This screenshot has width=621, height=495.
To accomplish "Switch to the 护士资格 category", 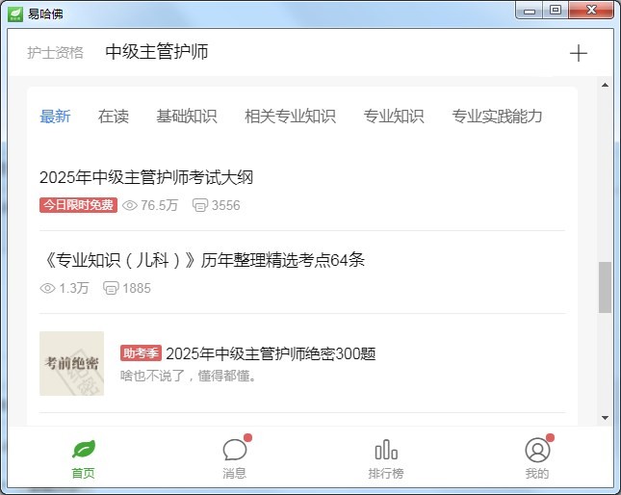I will (55, 53).
